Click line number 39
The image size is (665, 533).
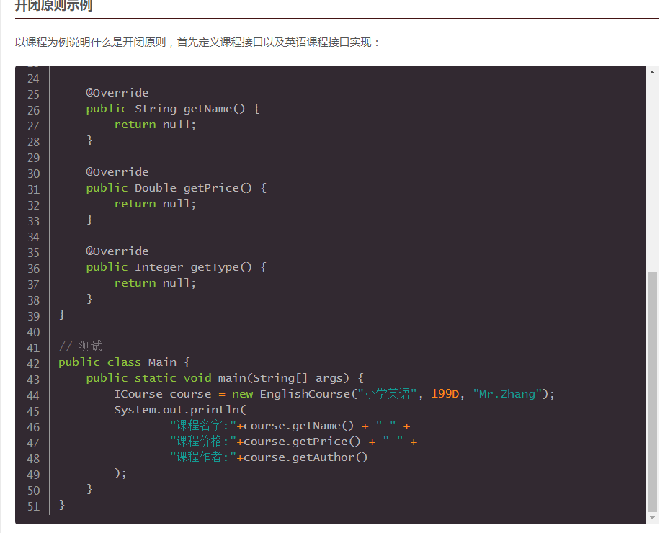click(x=33, y=316)
